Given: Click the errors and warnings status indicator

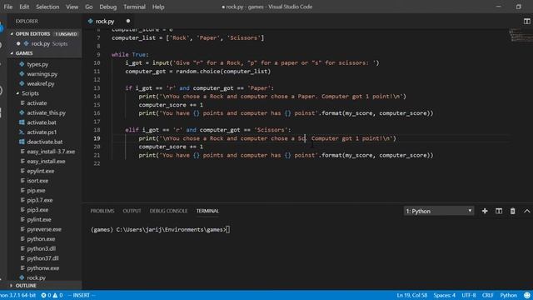Looking at the screenshot, I should [52, 295].
